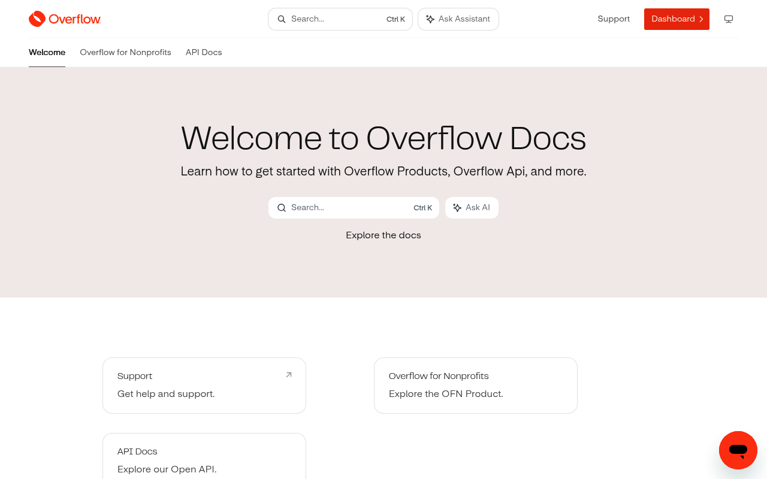Switch to the API Docs tab

coord(204,53)
